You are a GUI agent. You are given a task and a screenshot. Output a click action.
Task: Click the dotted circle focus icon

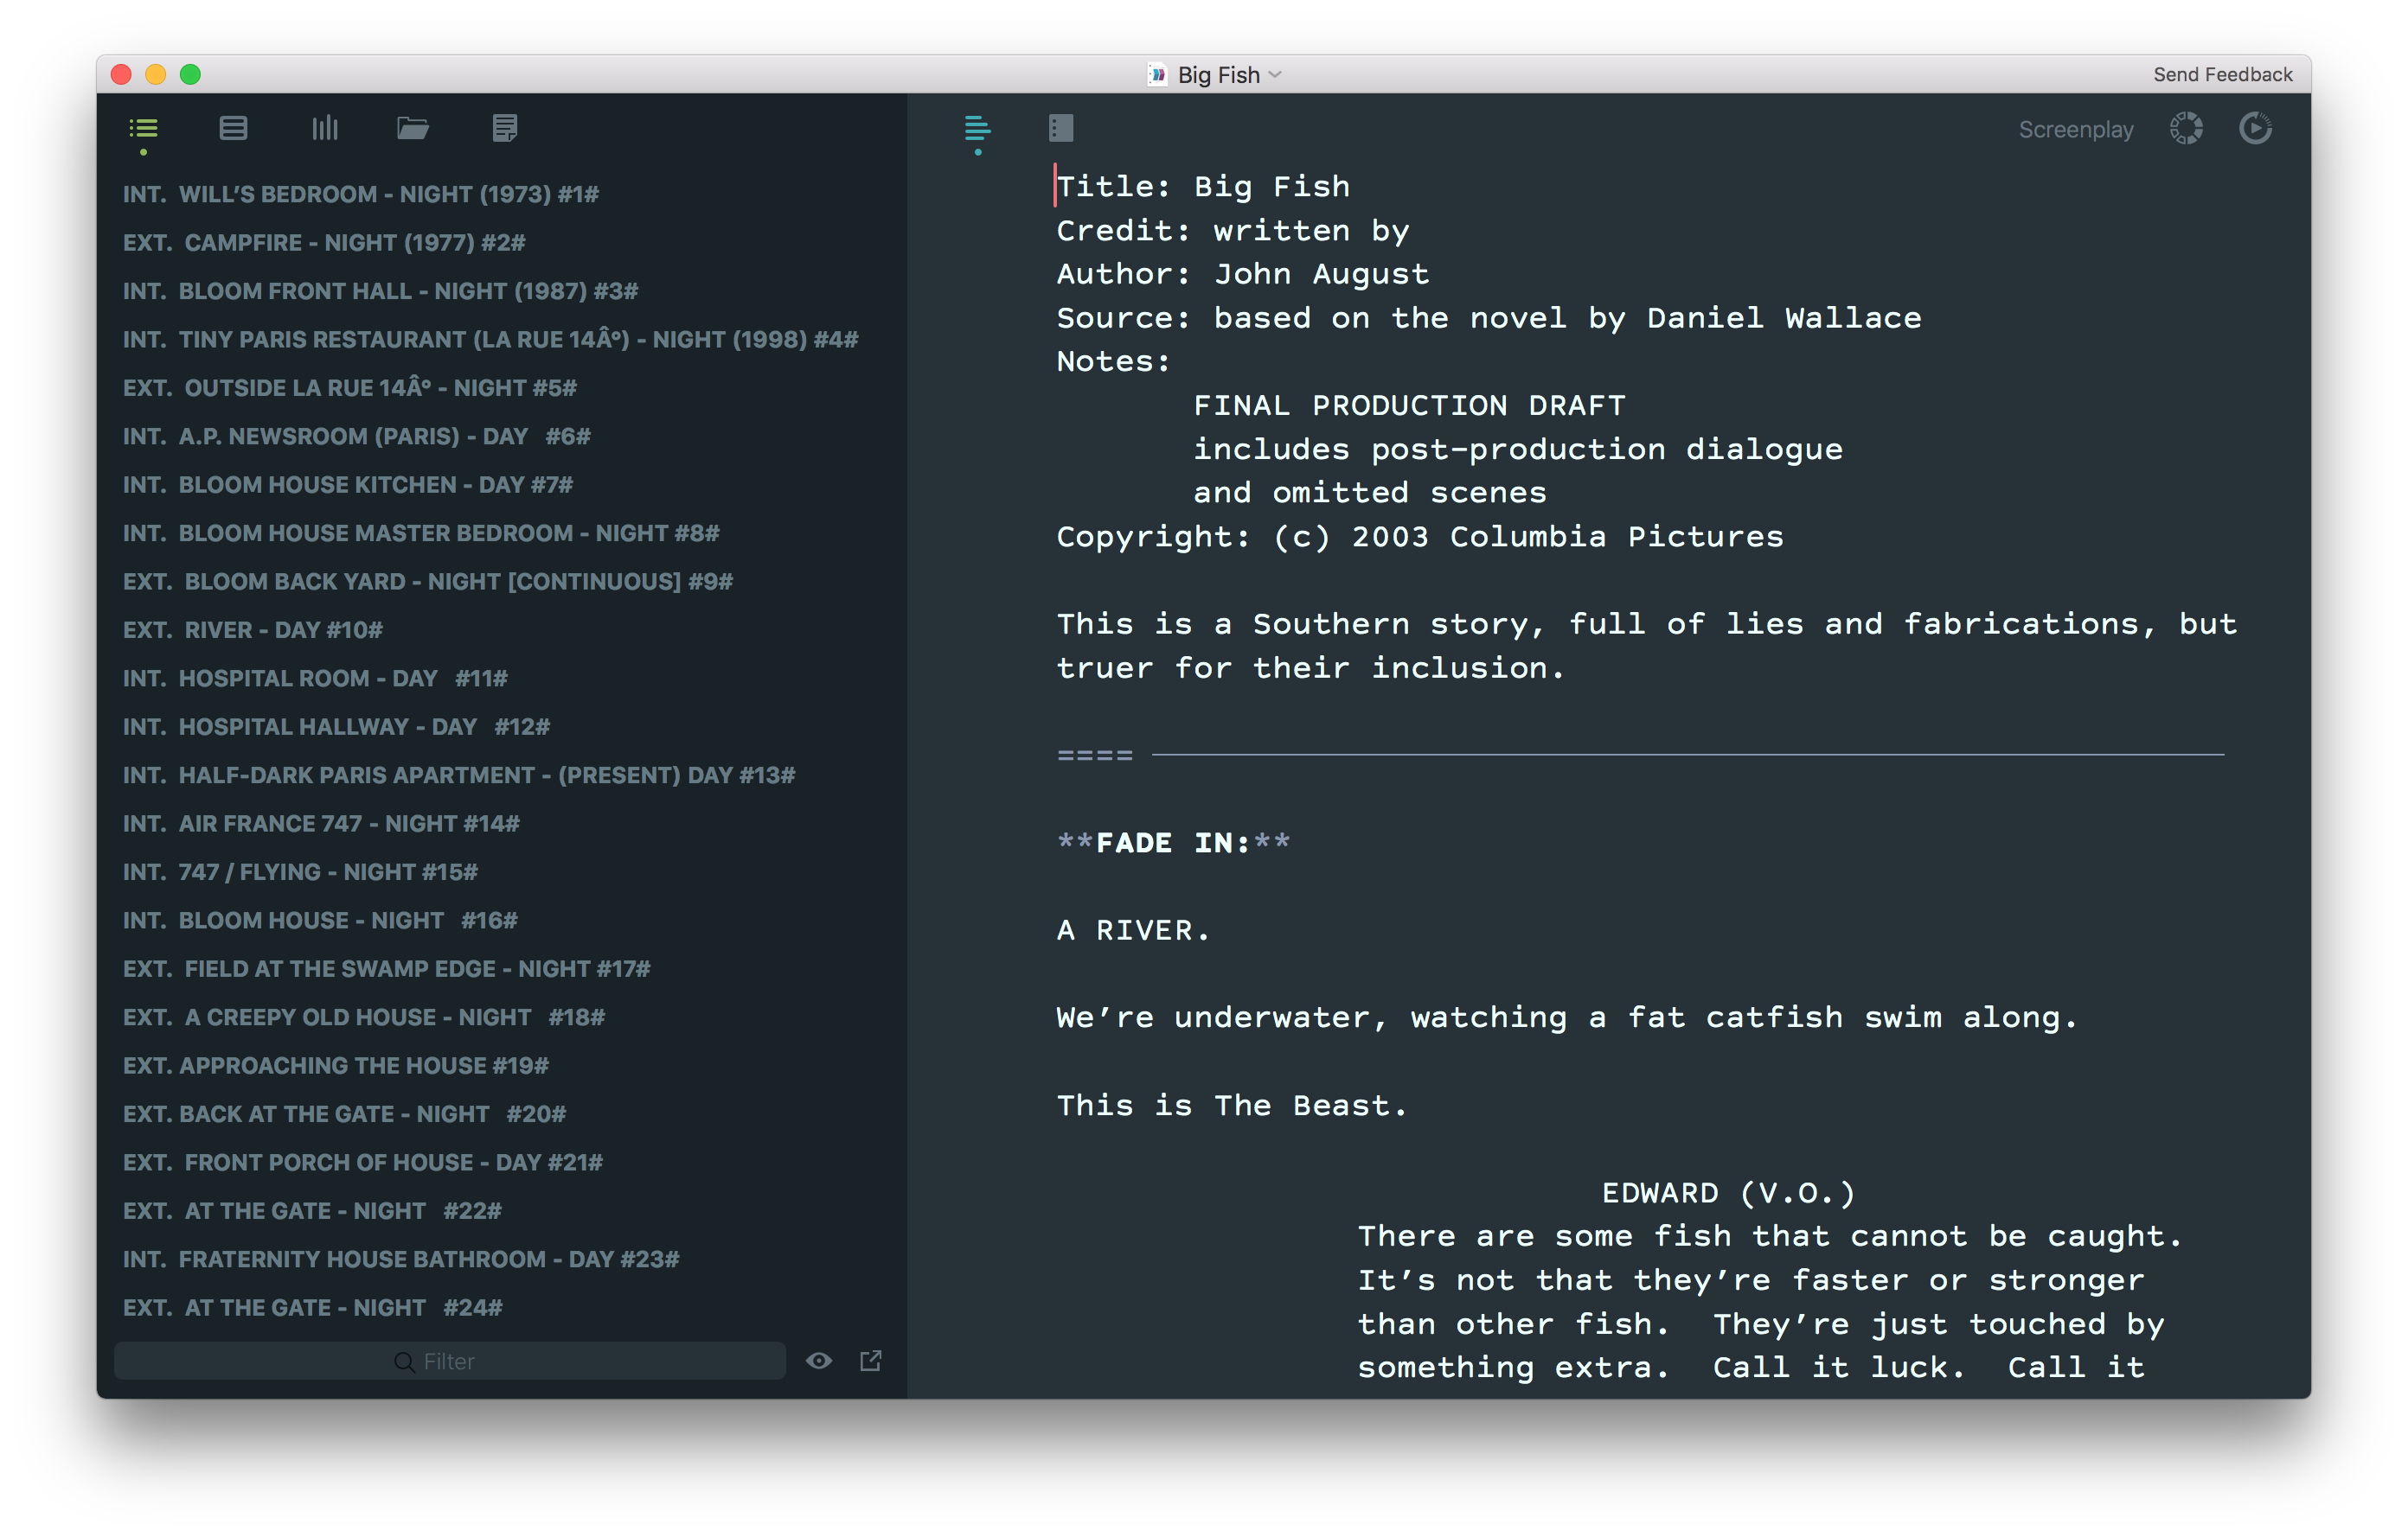point(2185,129)
